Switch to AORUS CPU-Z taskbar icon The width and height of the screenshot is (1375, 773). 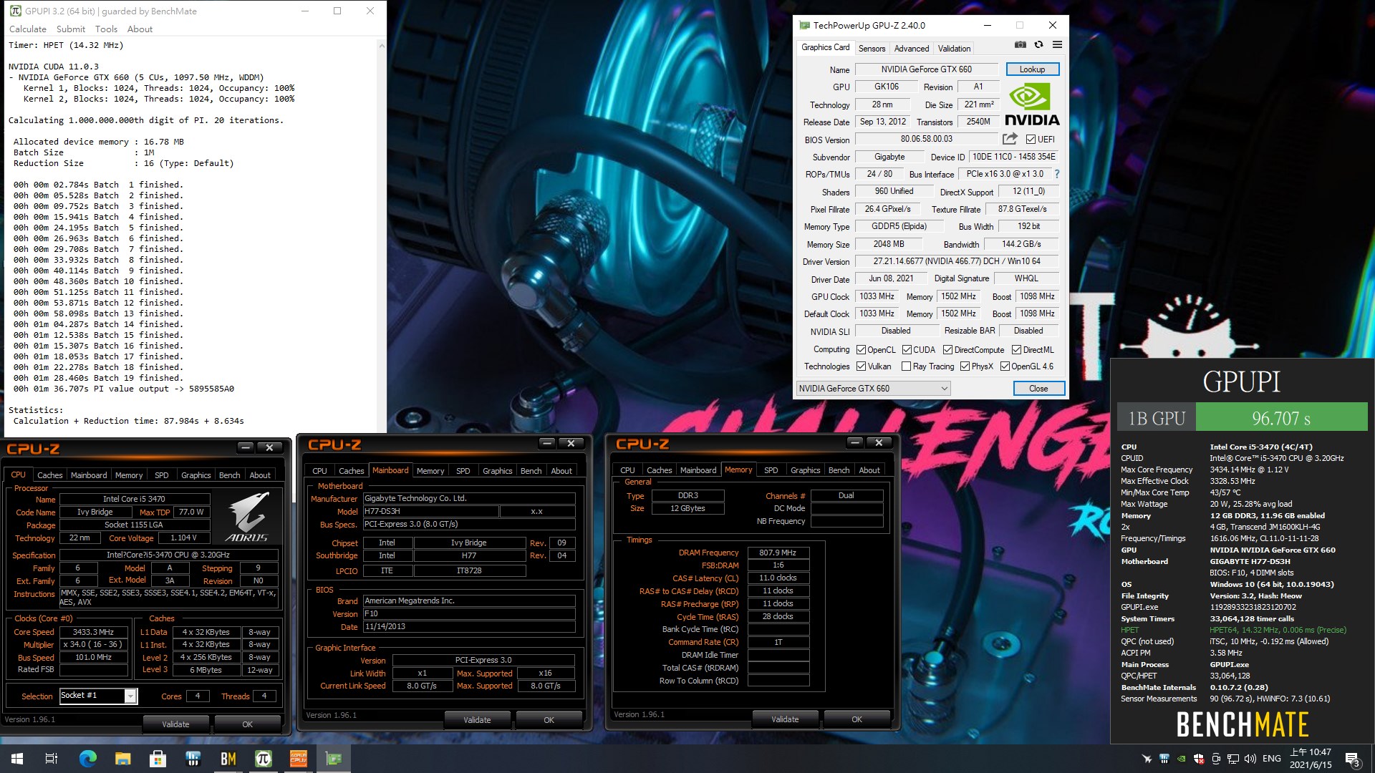[298, 759]
